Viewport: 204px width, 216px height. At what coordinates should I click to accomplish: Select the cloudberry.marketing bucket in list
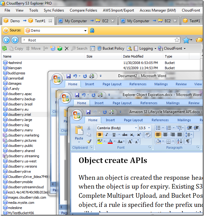point(23,135)
